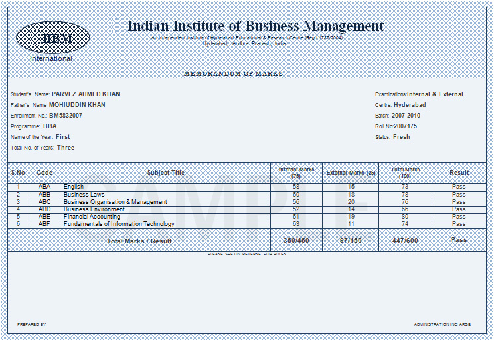This screenshot has height=341, width=494.
Task: Click subject code ABD
Action: tap(44, 209)
